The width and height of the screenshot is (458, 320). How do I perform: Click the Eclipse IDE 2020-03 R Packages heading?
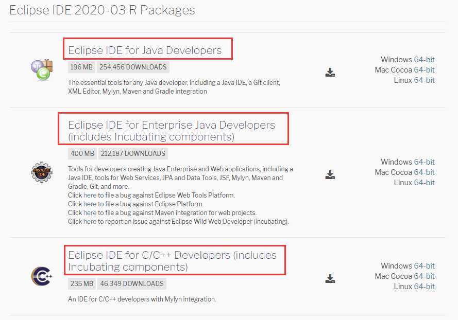click(x=102, y=10)
